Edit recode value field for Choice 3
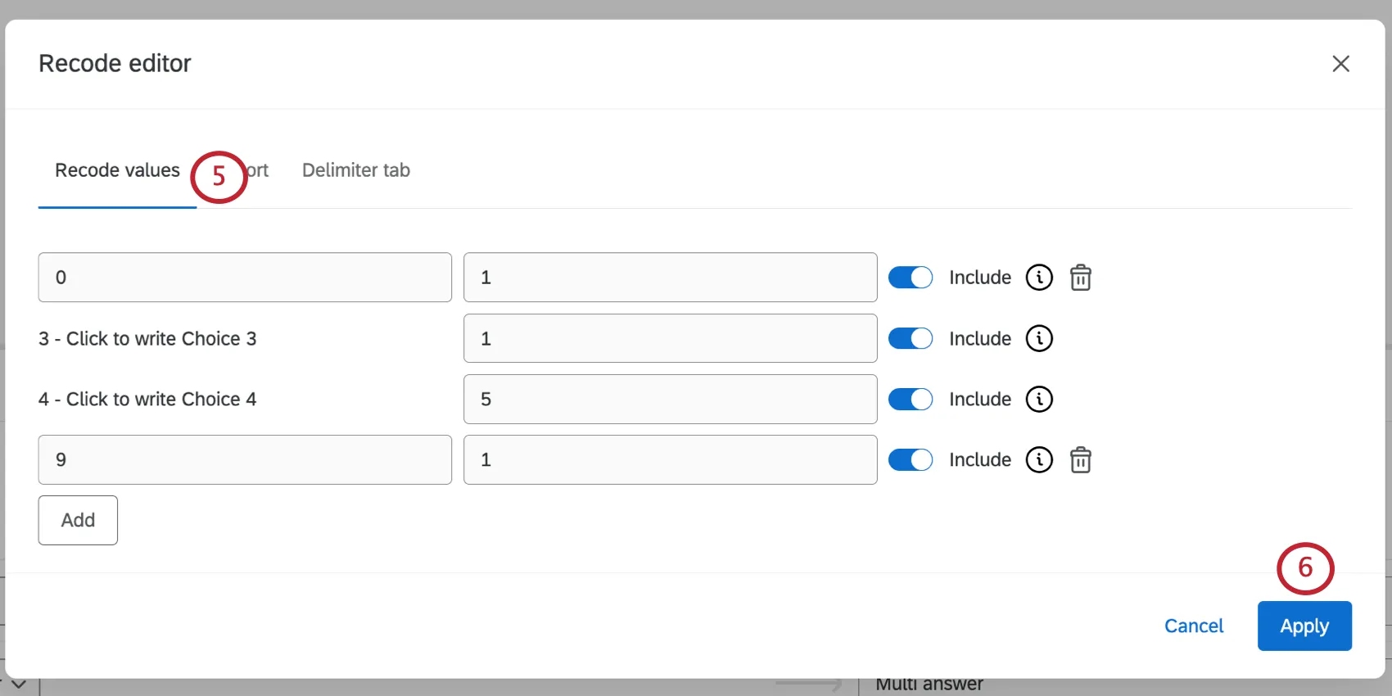The image size is (1392, 696). tap(670, 338)
